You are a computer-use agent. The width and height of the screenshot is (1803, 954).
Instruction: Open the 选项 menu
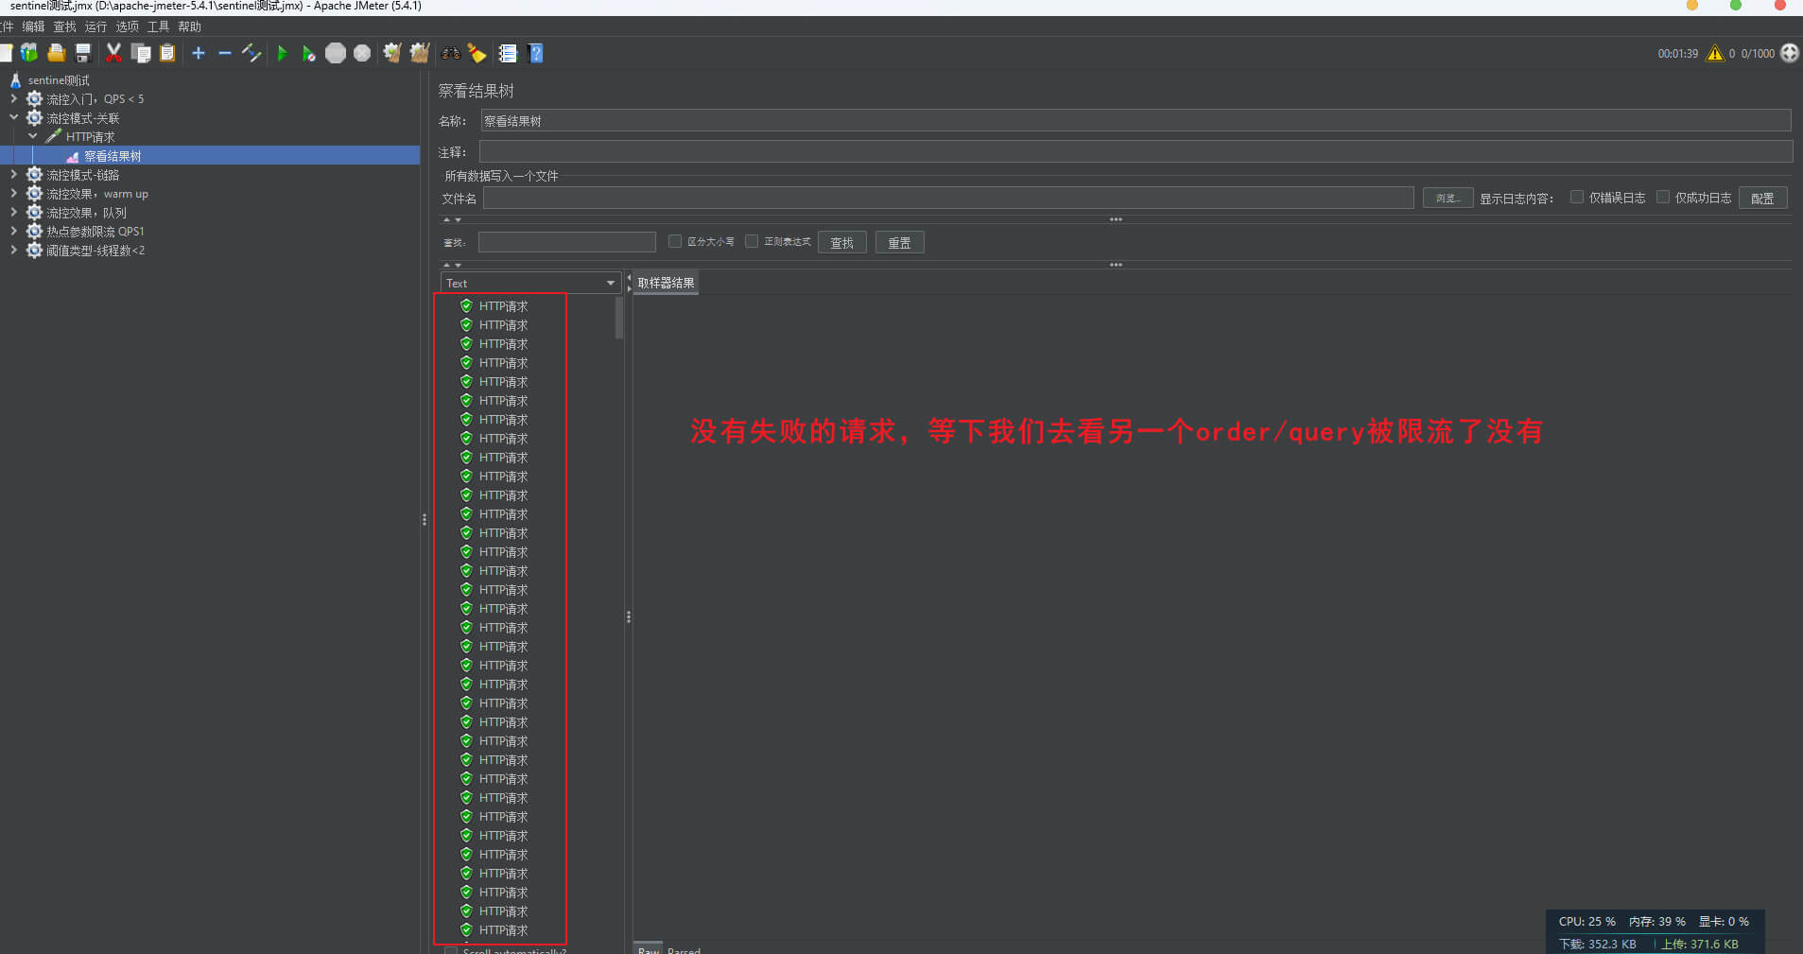tap(127, 26)
